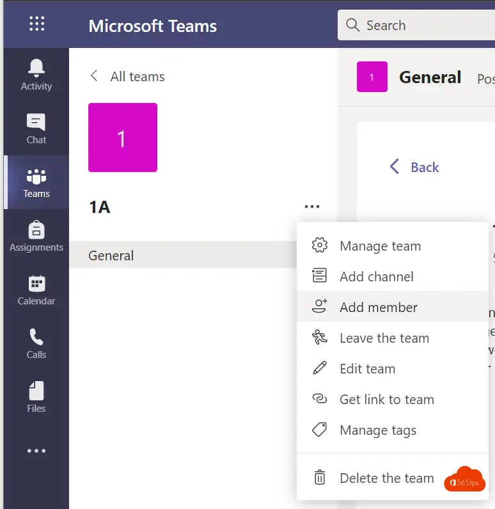This screenshot has width=495, height=509.
Task: Click the person-plus Add member icon
Action: 319,306
